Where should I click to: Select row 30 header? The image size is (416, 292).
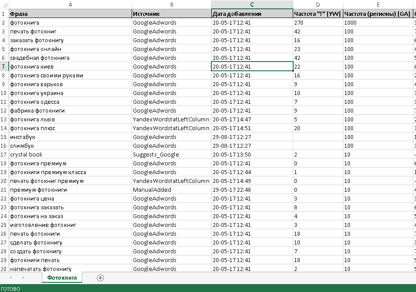click(4, 269)
